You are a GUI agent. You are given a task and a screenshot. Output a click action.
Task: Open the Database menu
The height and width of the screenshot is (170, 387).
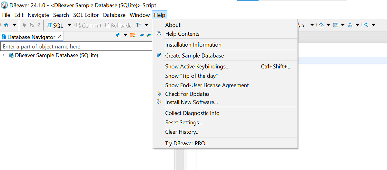tap(114, 15)
